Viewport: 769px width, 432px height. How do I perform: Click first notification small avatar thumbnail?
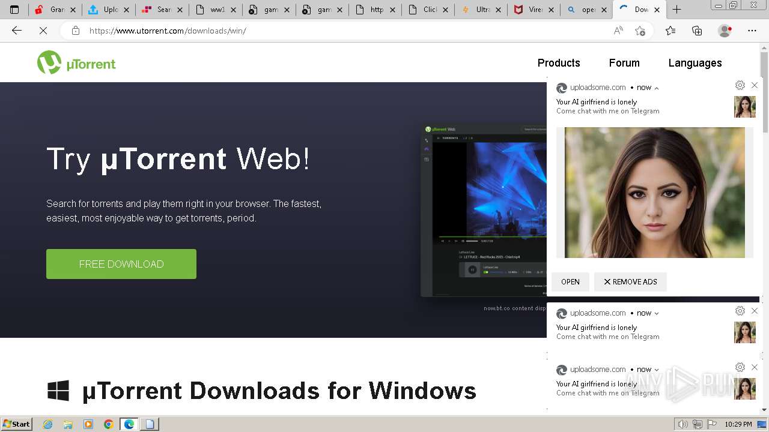coord(745,107)
